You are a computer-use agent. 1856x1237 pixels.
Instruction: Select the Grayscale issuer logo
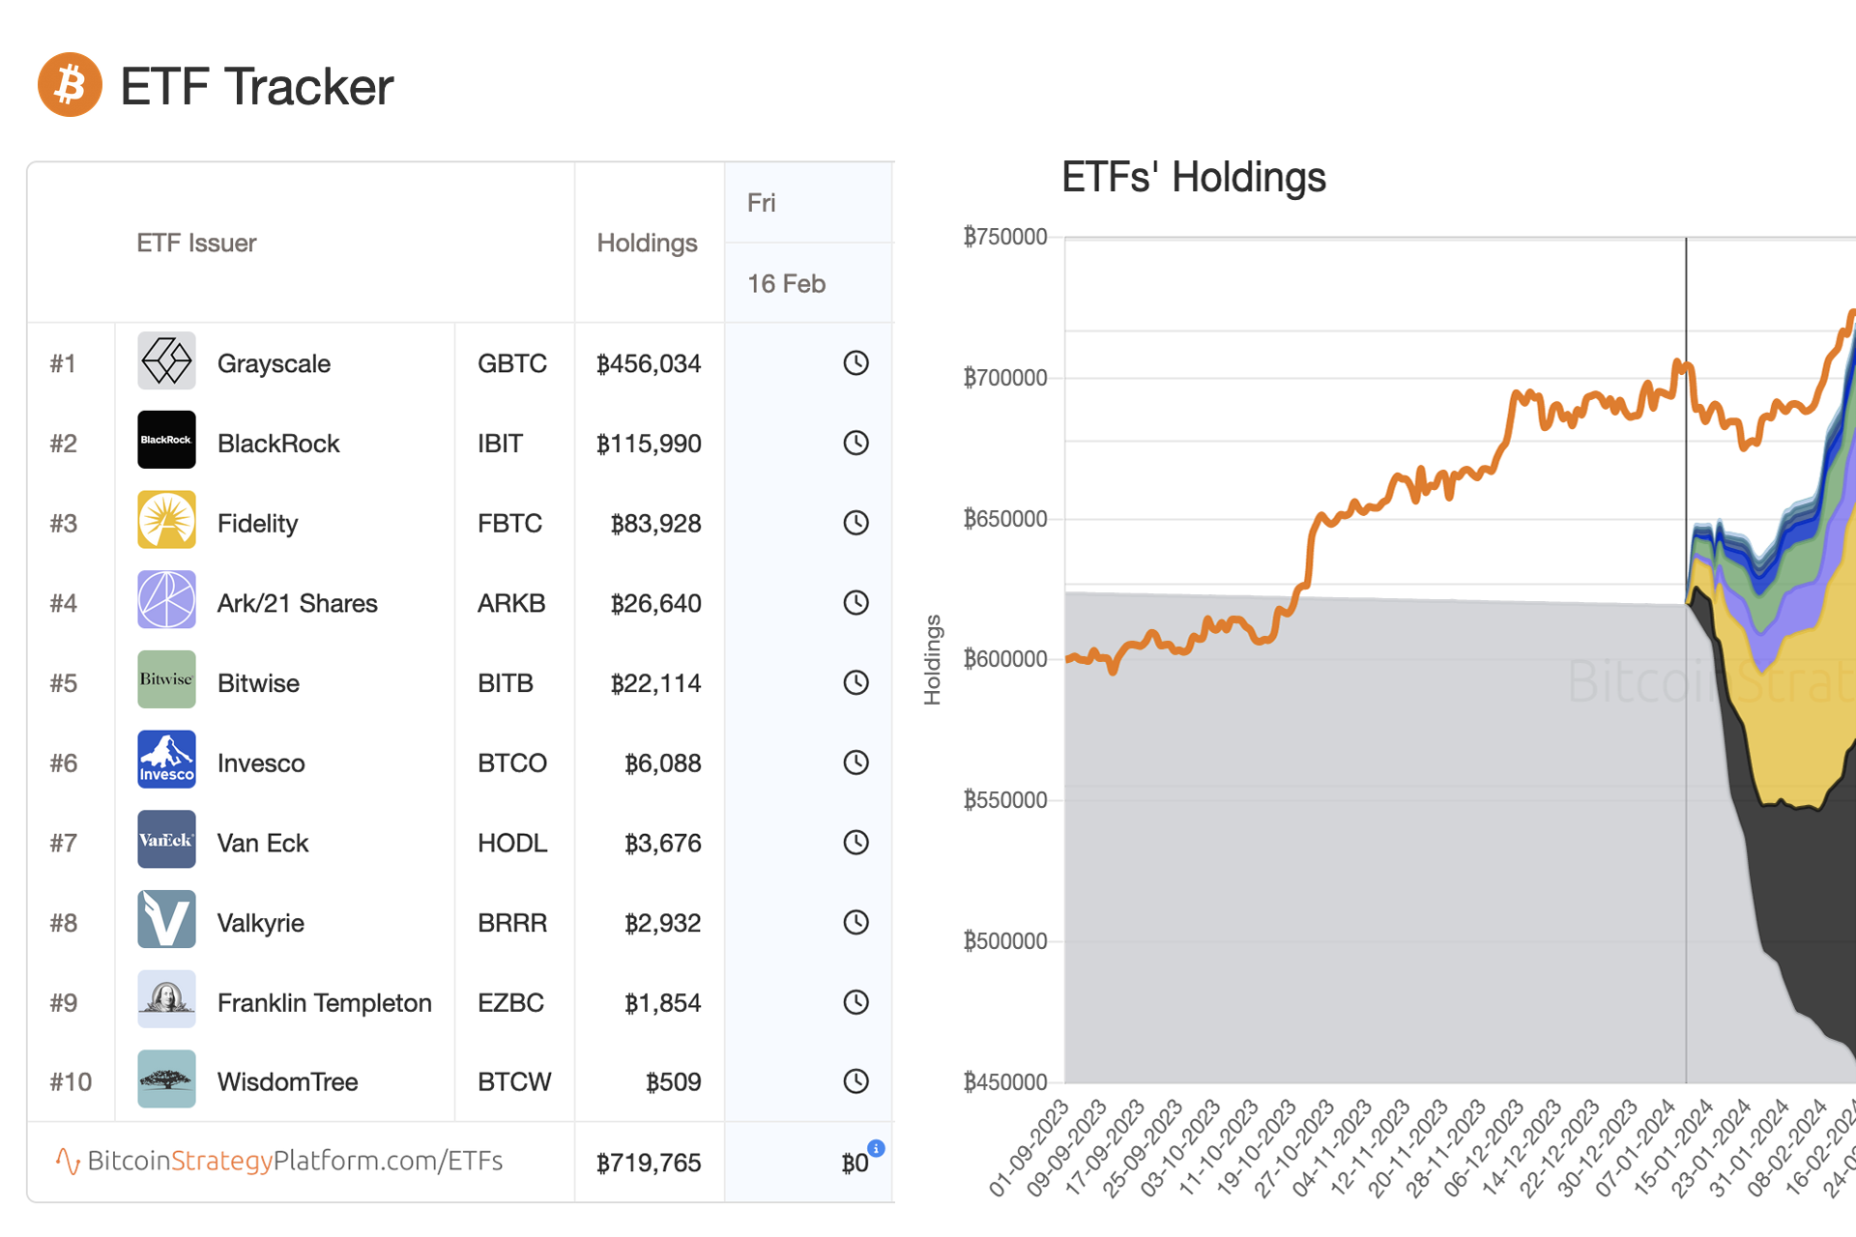pos(166,360)
